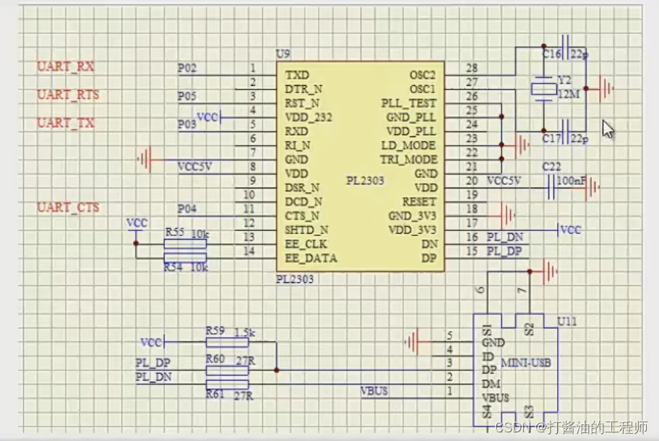Click the VDD_3V3 pin name
Viewport: 659px width, 441px height.
click(x=413, y=230)
